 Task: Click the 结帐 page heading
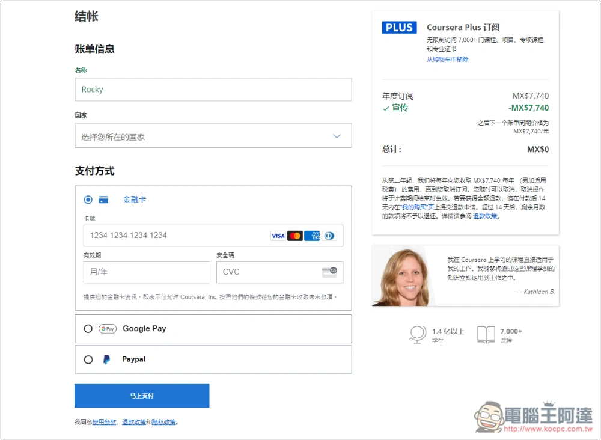[87, 16]
